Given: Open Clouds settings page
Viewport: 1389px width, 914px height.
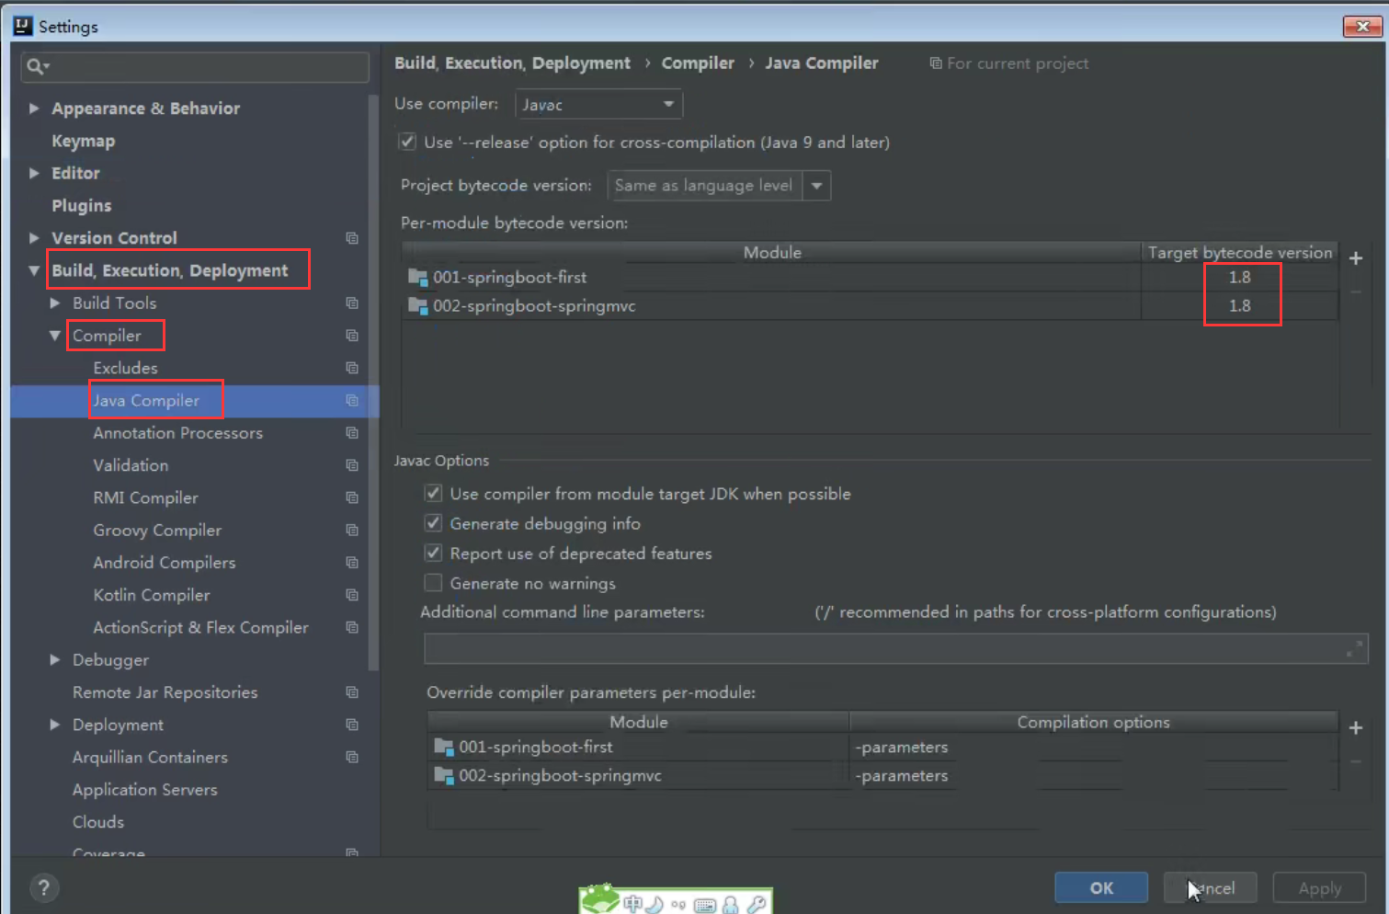Looking at the screenshot, I should coord(98,822).
